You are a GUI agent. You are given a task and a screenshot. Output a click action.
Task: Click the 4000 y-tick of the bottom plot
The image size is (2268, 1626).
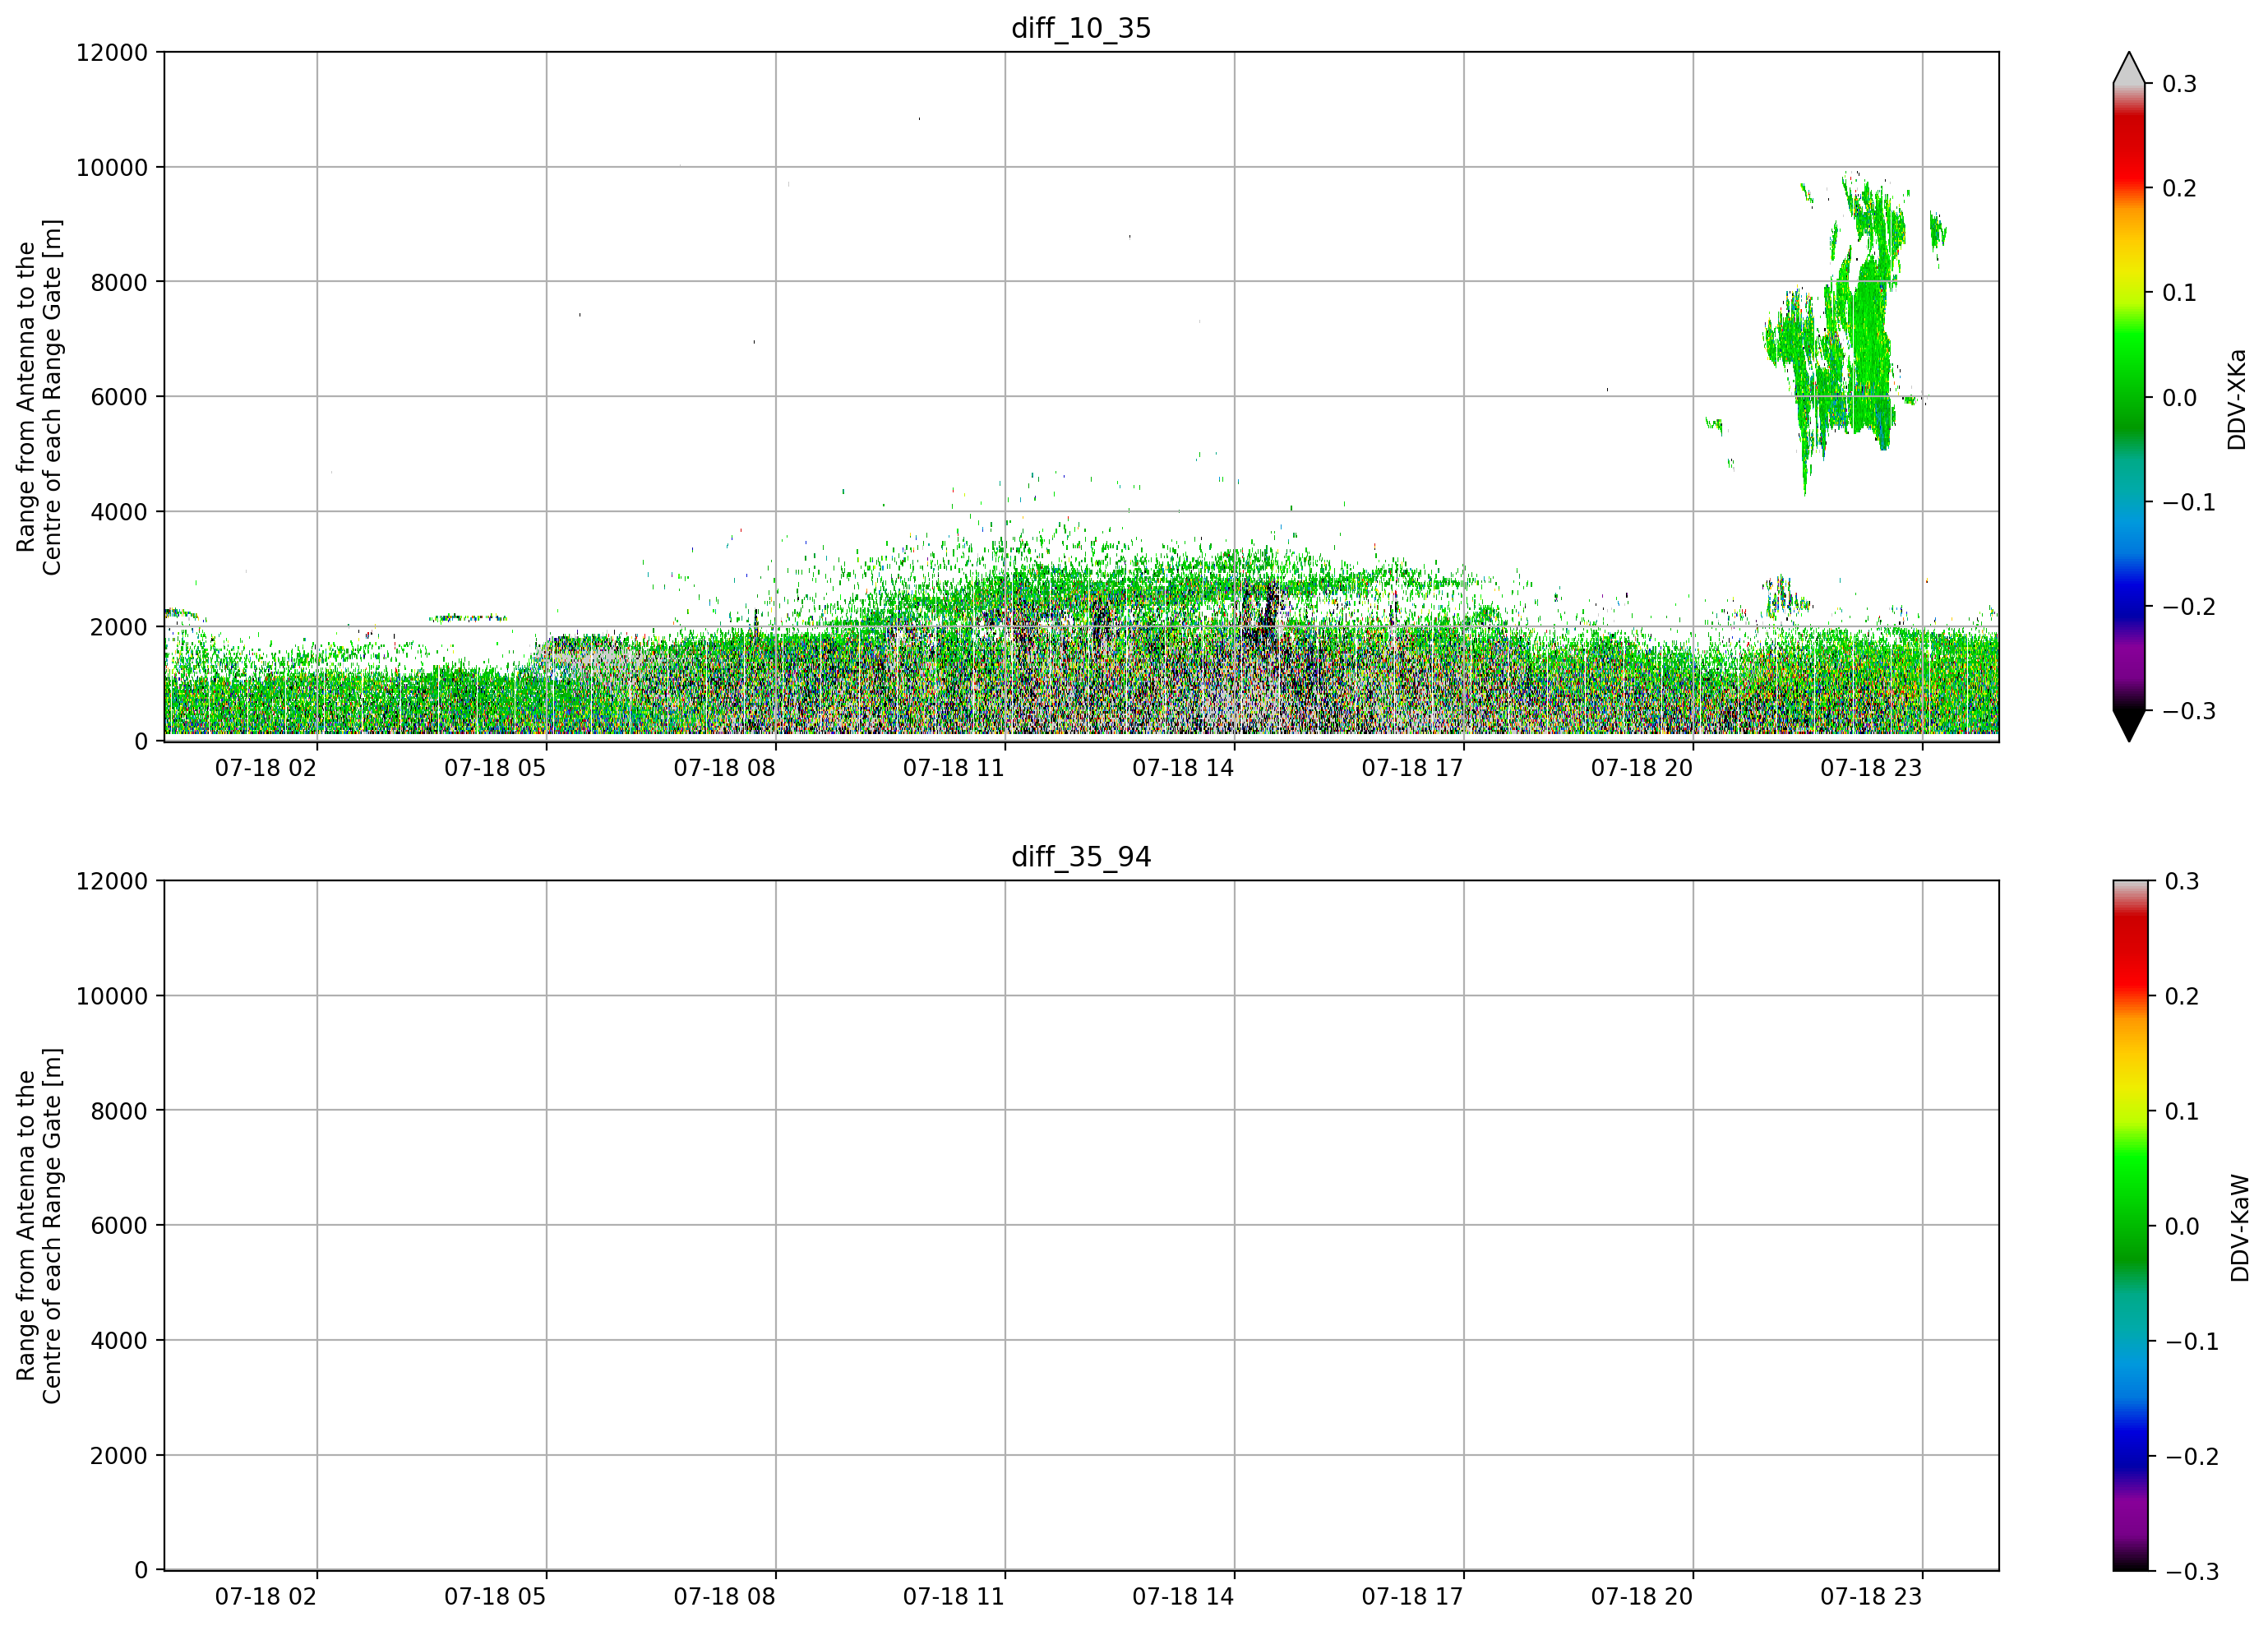click(x=119, y=1340)
